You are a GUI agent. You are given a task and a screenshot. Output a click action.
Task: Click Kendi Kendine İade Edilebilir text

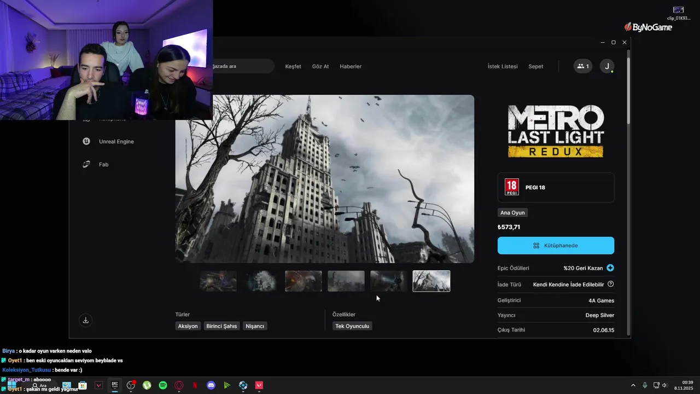pyautogui.click(x=569, y=285)
